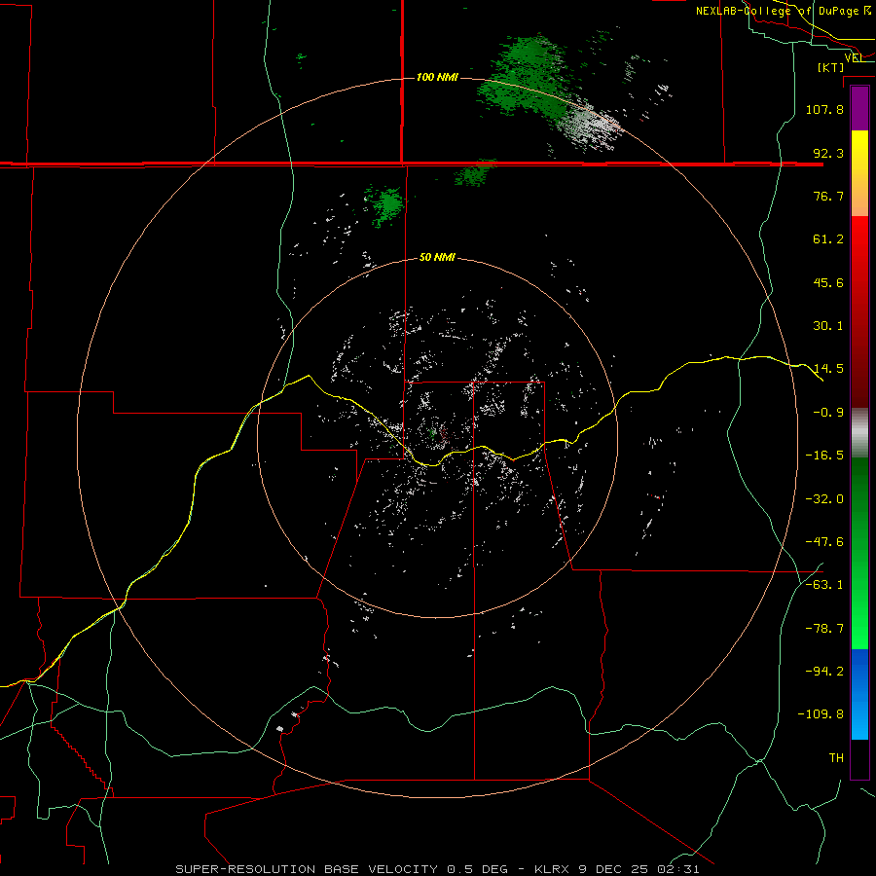This screenshot has width=876, height=876.
Task: Click the TH label on the legend
Action: (x=836, y=758)
